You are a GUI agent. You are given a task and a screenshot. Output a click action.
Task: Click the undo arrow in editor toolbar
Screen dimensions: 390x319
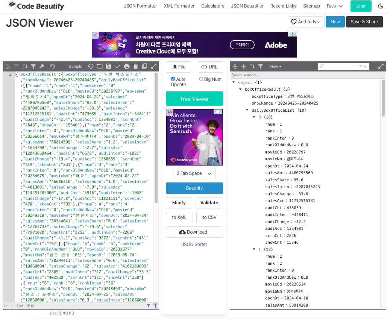click(52, 67)
